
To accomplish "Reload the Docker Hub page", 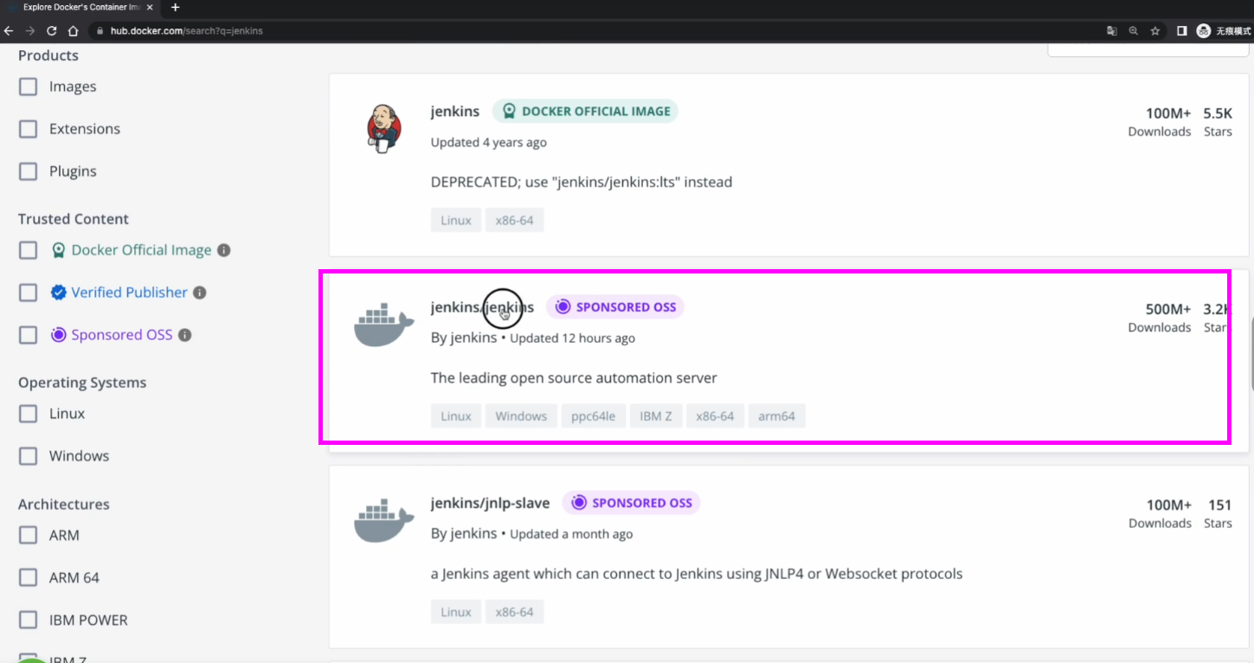I will 52,31.
